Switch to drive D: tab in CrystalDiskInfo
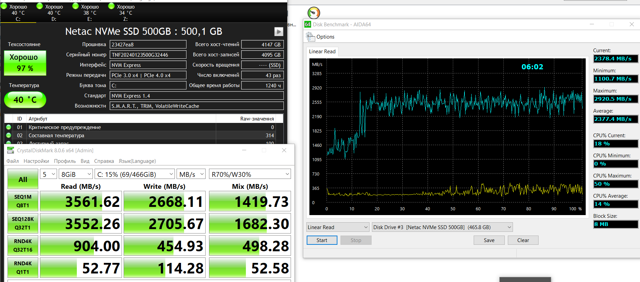Screen dimensions: 640x282 point(54,13)
